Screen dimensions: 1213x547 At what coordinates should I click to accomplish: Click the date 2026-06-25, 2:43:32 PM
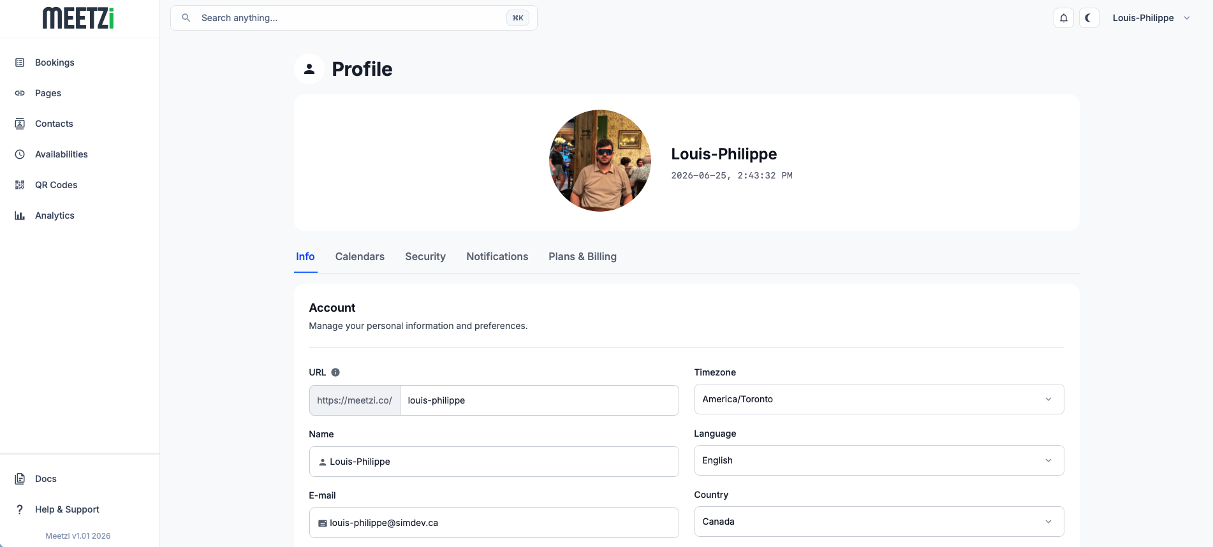coord(731,175)
